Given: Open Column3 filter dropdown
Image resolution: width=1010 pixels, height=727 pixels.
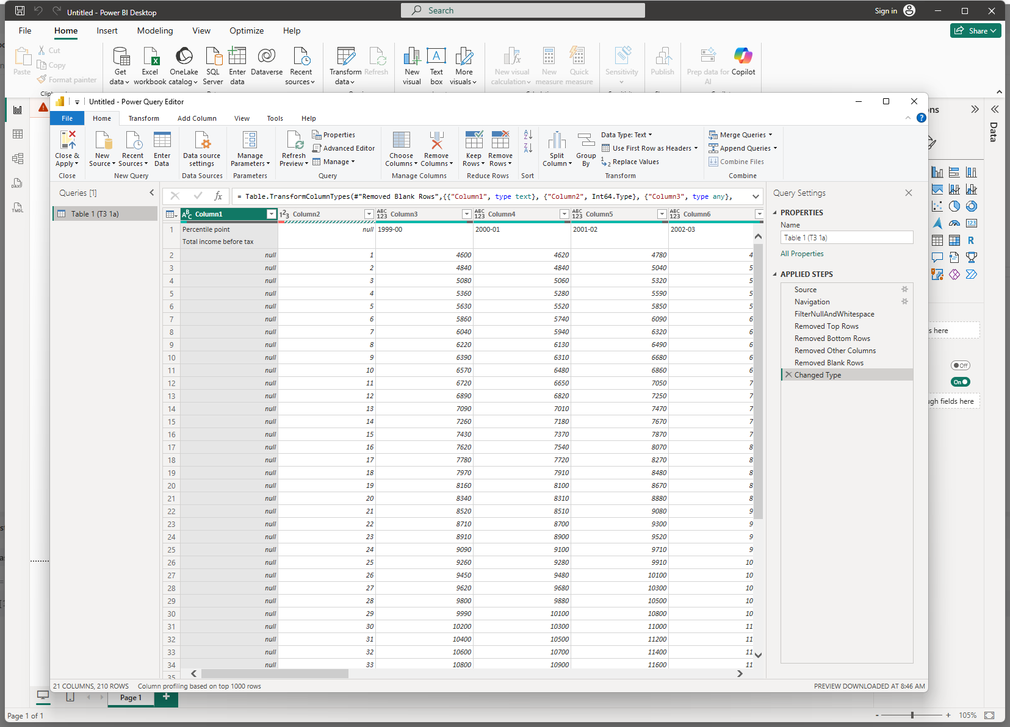Looking at the screenshot, I should click(x=467, y=214).
